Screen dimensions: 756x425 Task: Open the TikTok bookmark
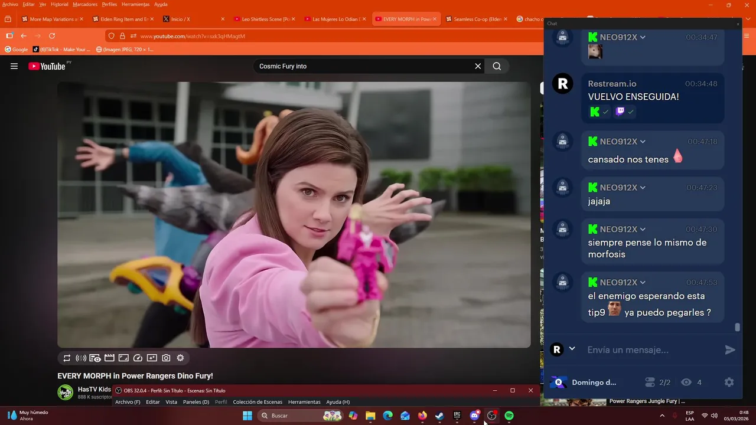click(61, 50)
